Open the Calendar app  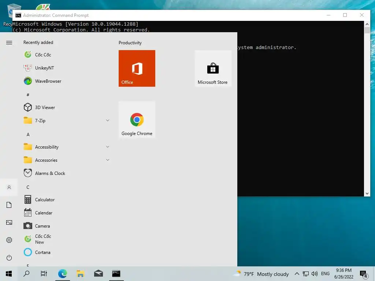[x=67, y=213]
